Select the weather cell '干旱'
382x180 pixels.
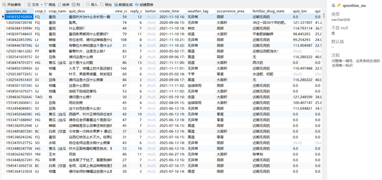click(201, 74)
